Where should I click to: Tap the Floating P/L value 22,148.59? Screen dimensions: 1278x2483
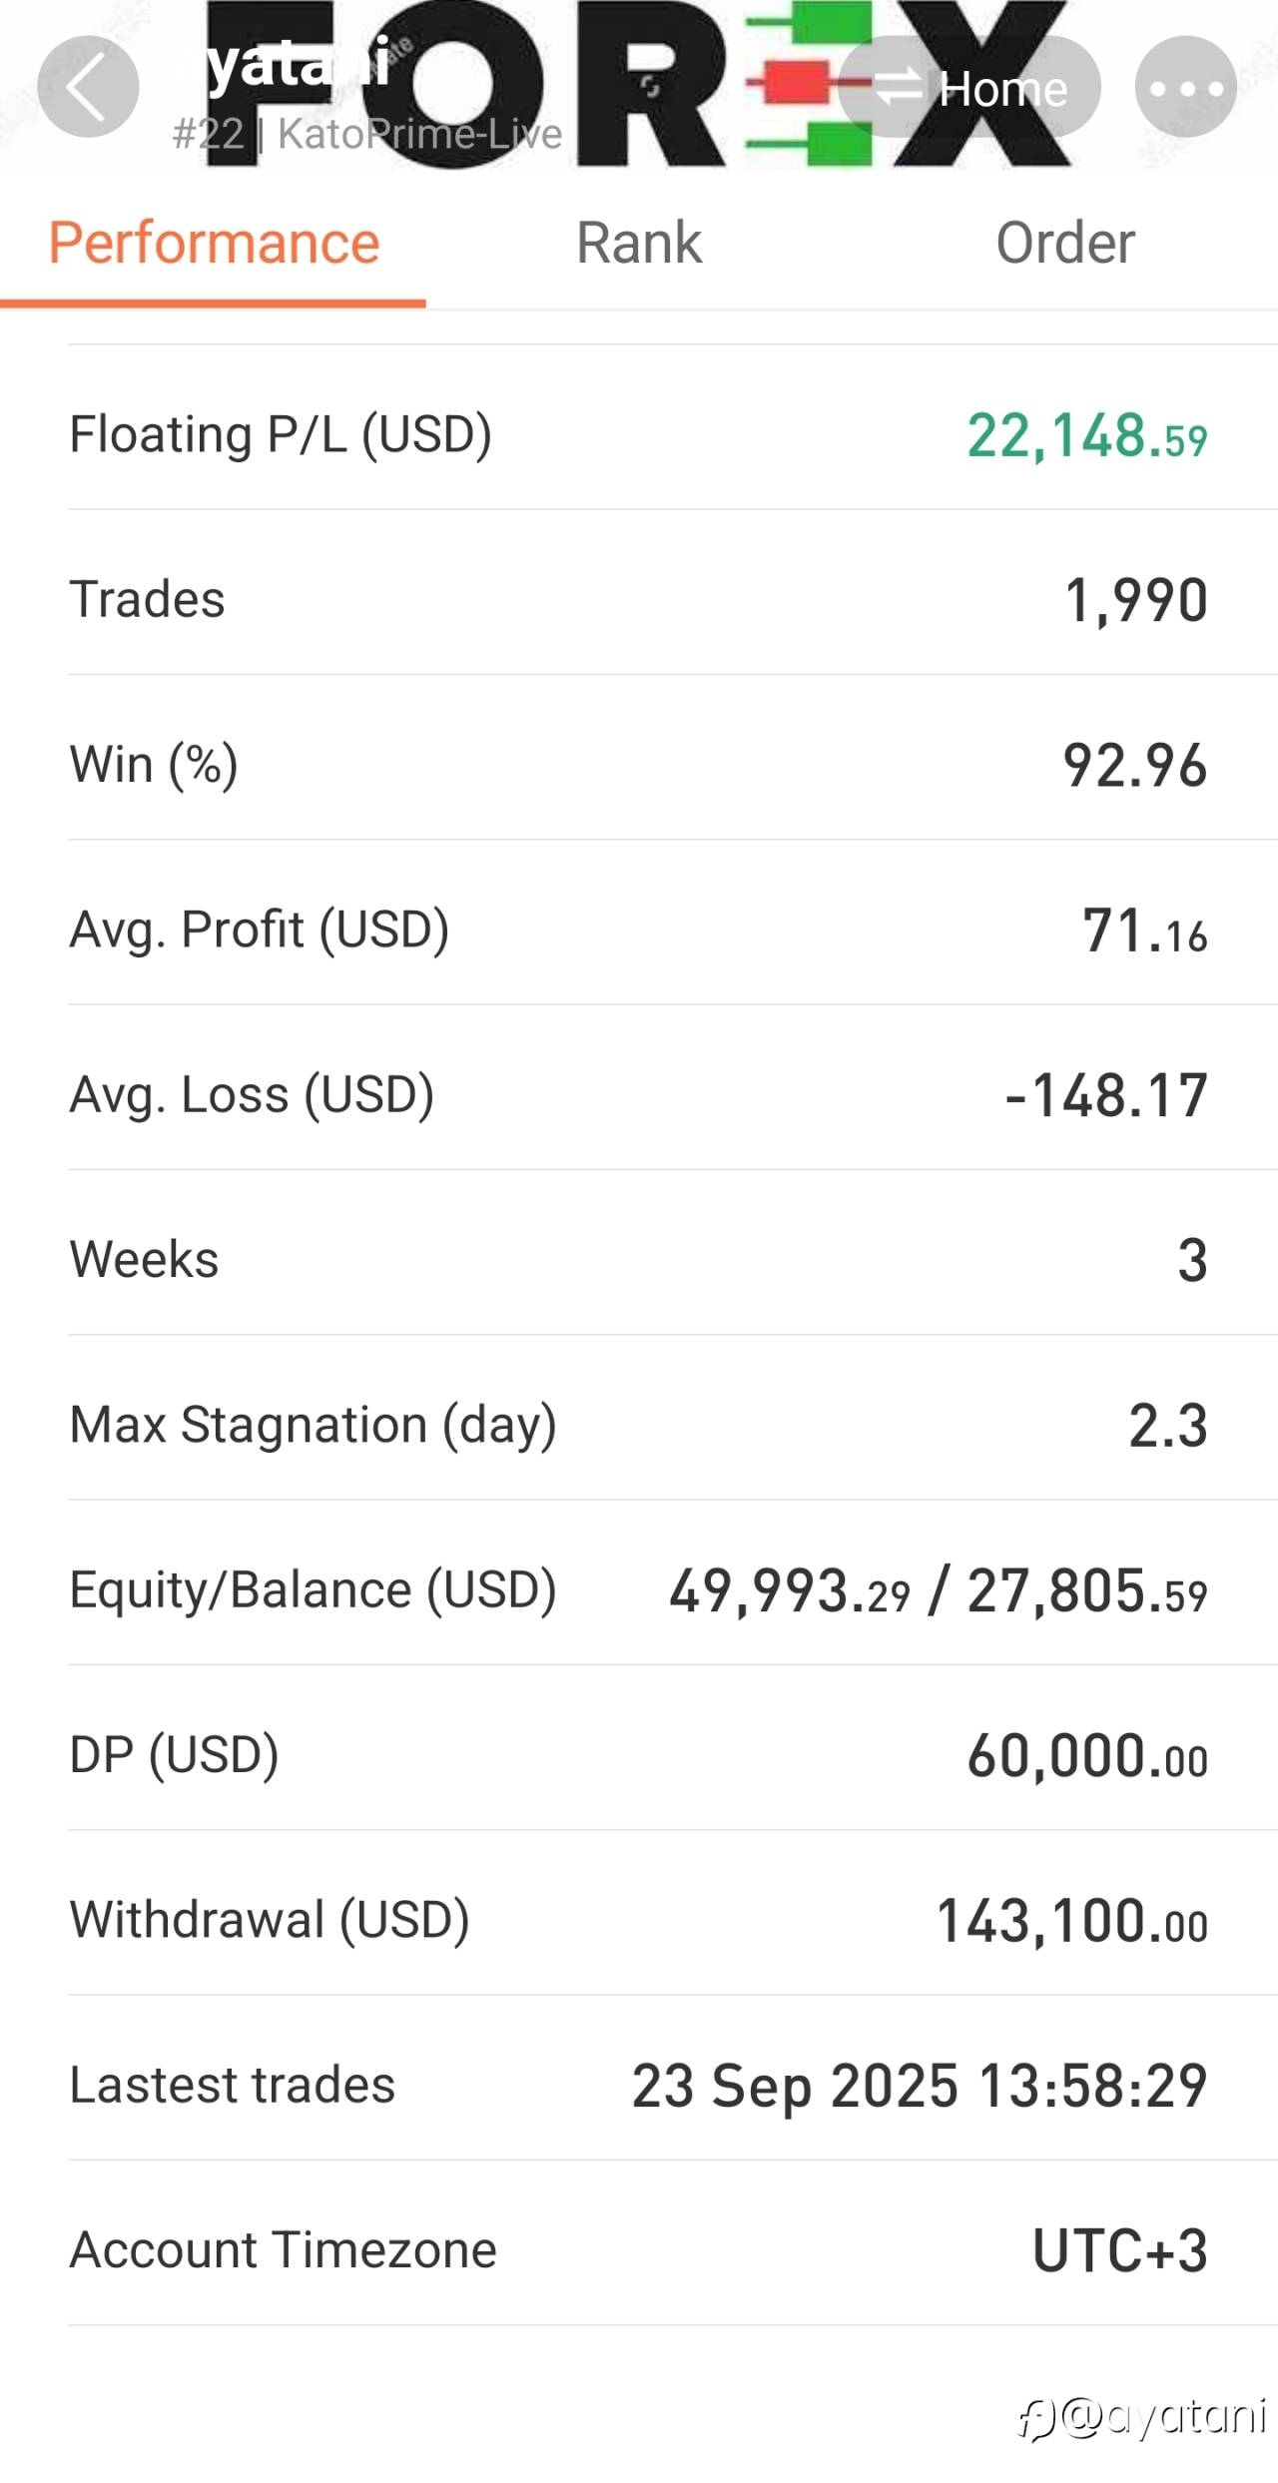[1087, 436]
